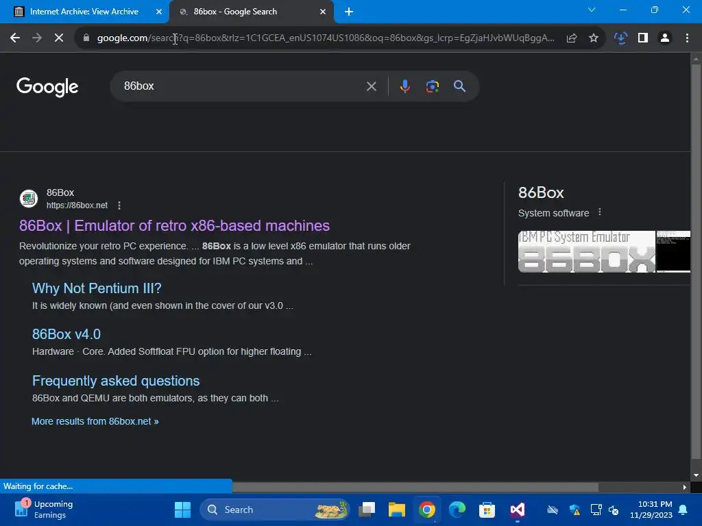Click the scroll down arrow
702x526 pixels.
(696, 475)
